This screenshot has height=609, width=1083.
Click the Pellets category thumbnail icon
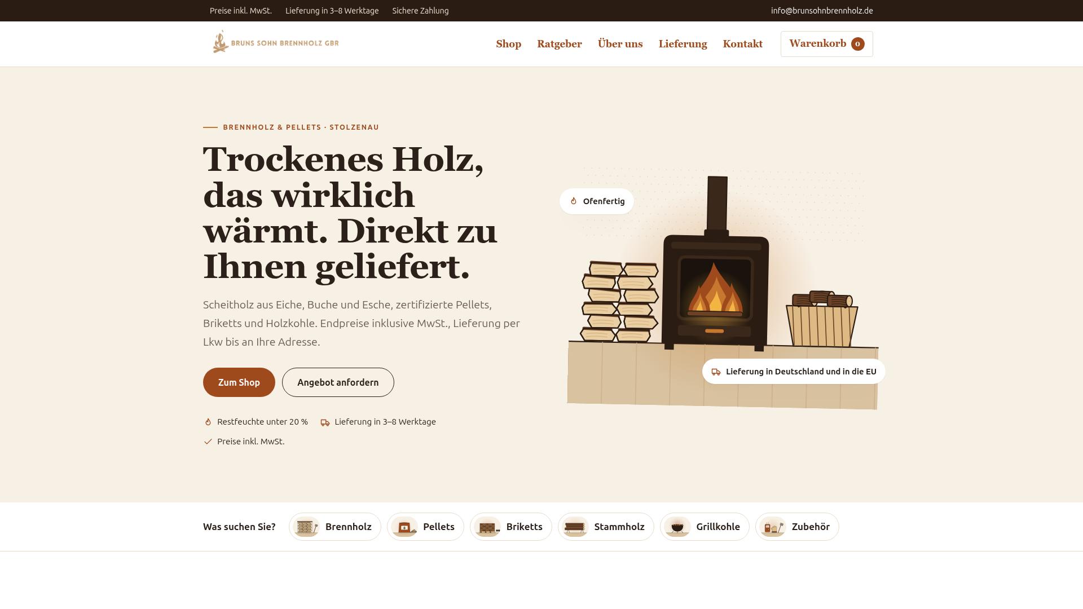point(404,527)
